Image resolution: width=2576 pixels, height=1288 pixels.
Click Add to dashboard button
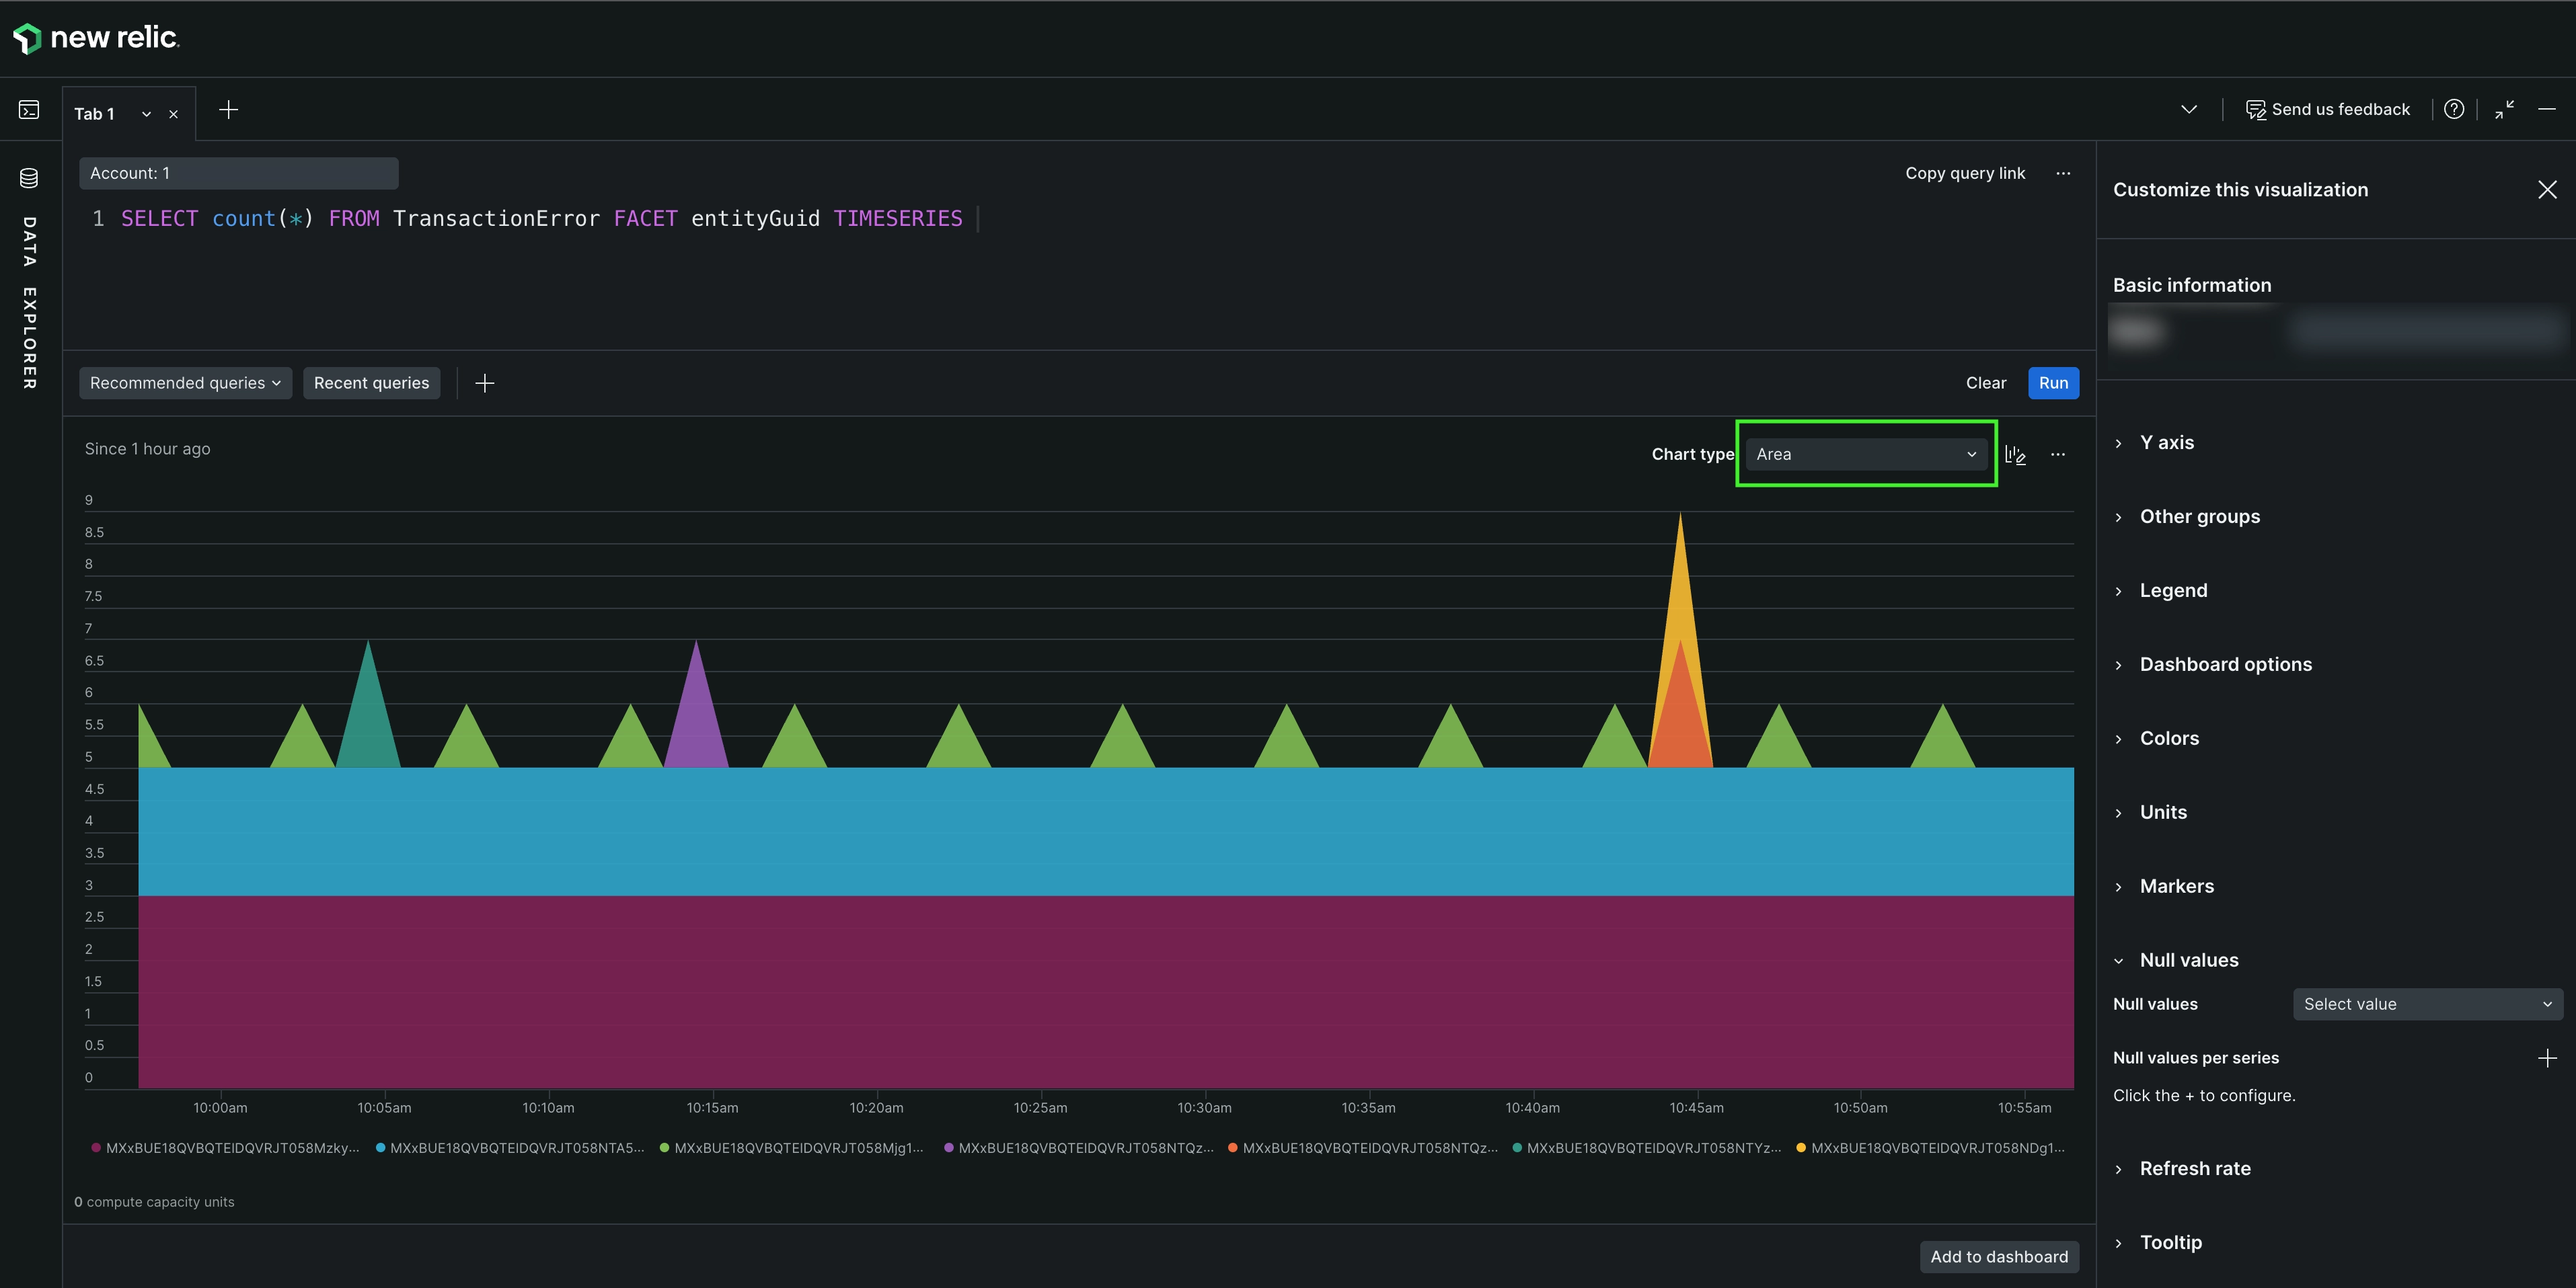point(1998,1257)
